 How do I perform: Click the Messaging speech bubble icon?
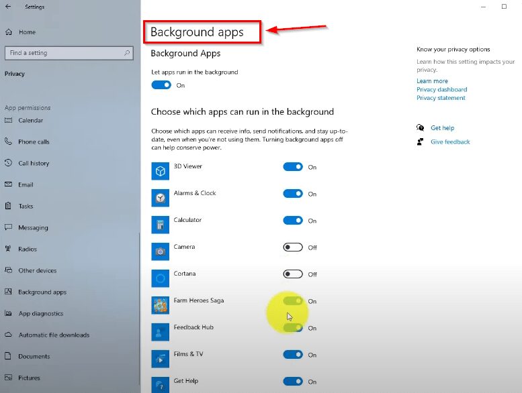point(8,227)
